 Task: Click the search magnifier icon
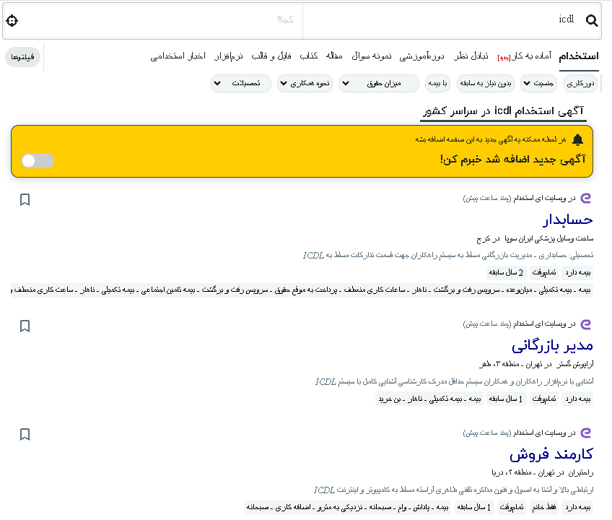(592, 20)
